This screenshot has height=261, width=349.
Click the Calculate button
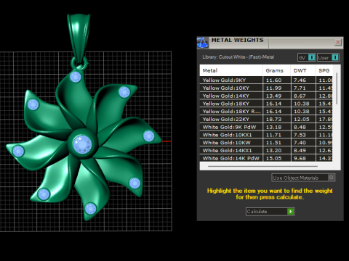click(270, 212)
